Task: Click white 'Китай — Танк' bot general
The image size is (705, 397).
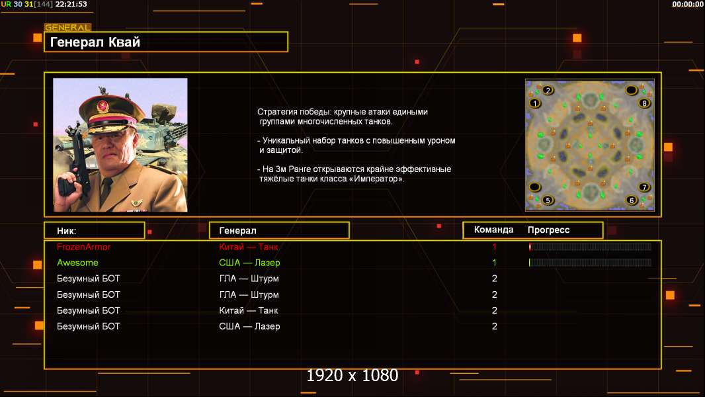Action: (x=249, y=311)
